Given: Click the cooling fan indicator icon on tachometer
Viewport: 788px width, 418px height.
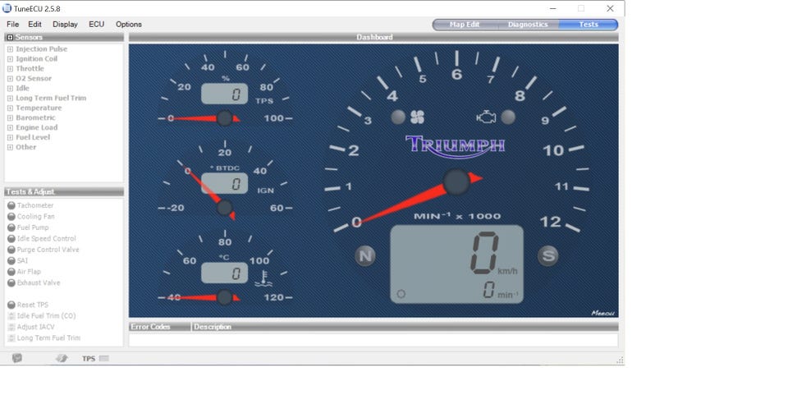Looking at the screenshot, I should pos(417,117).
